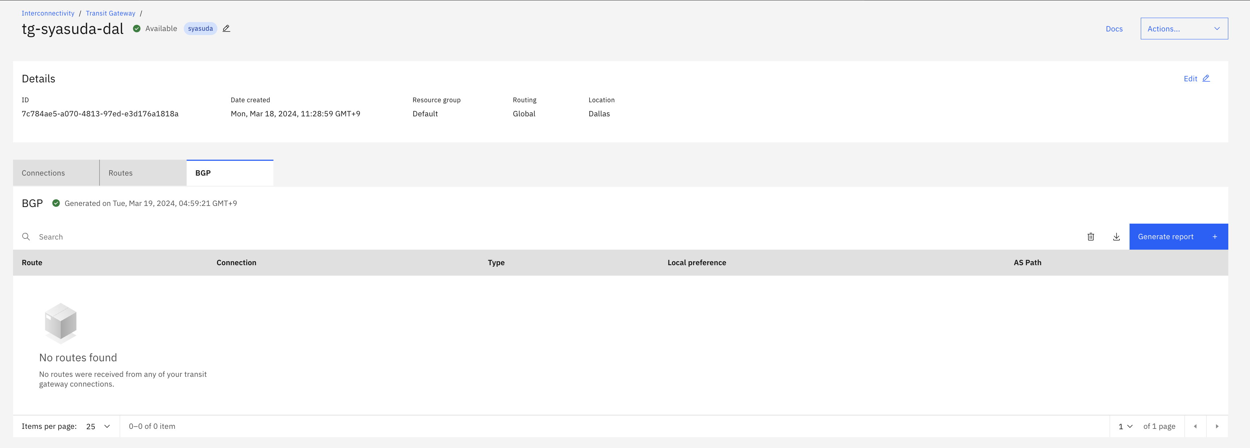Switch to the Routes tab

(143, 173)
